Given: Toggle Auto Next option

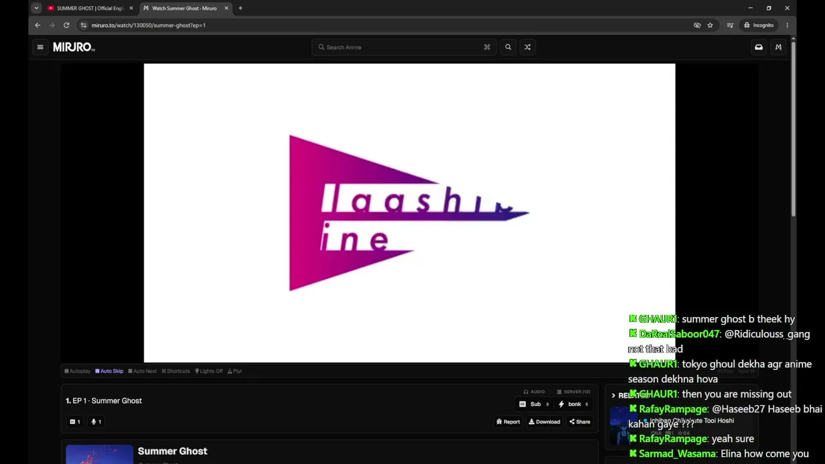Looking at the screenshot, I should point(142,371).
